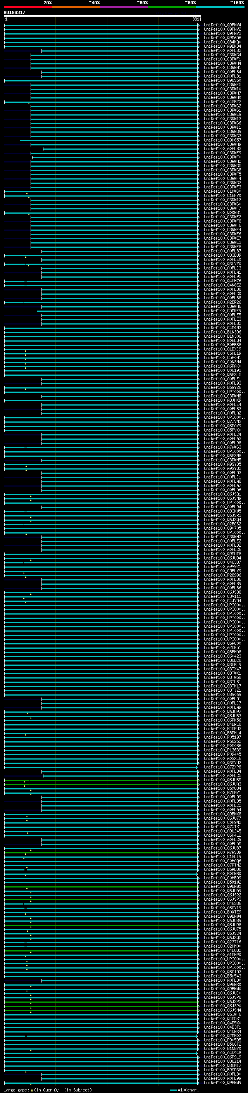Select label UniRef100_A2CE51
248x1093 pixels.
pyautogui.click(x=222, y=648)
